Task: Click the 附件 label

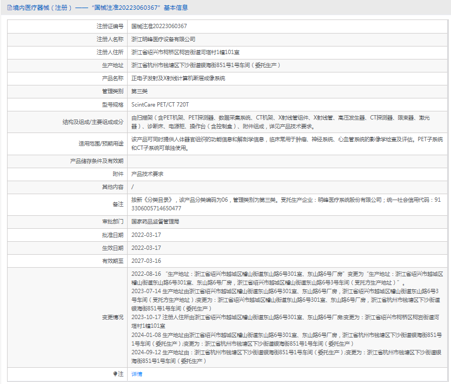Action: click(x=118, y=174)
